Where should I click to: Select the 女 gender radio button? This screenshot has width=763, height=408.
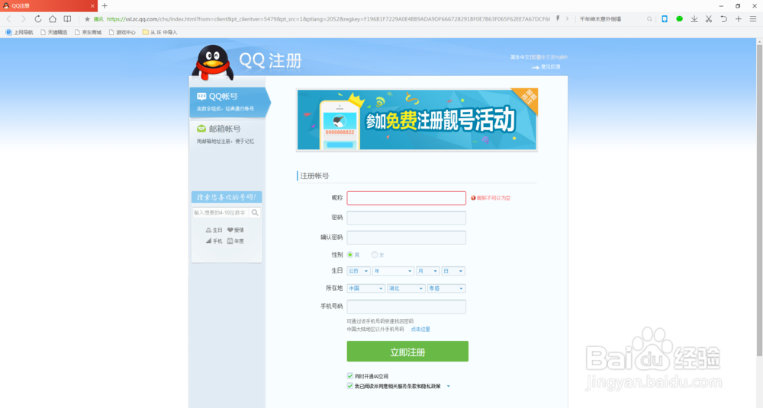tap(374, 254)
